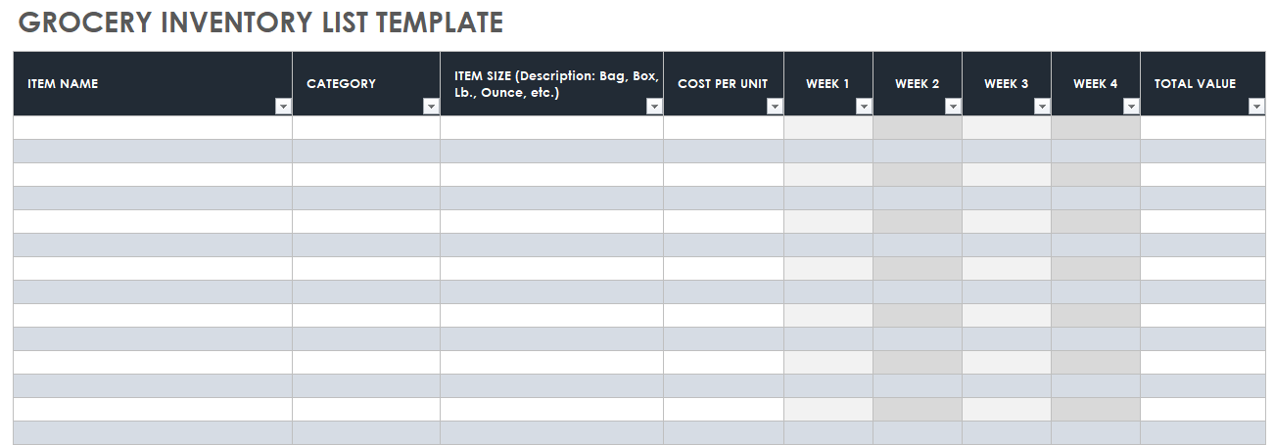Click the first empty ITEM NAME cell
The height and width of the screenshot is (445, 1274).
click(152, 128)
